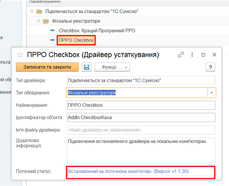Copy link with the chain icon
Image resolution: width=229 pixels, height=186 pixels.
pyautogui.click(x=181, y=55)
